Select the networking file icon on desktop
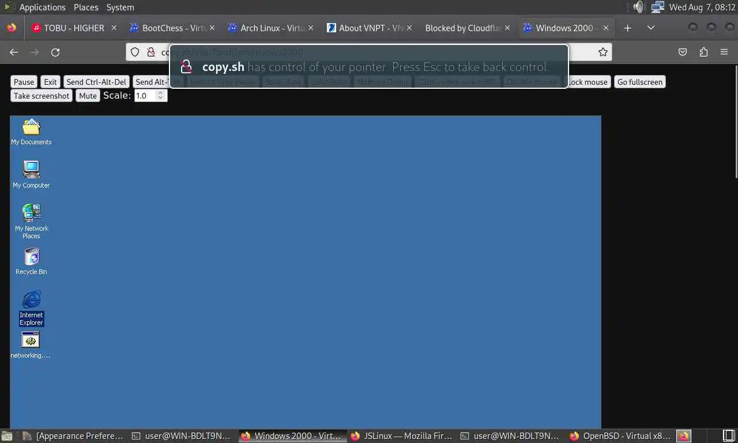Image resolution: width=738 pixels, height=443 pixels. tap(31, 346)
